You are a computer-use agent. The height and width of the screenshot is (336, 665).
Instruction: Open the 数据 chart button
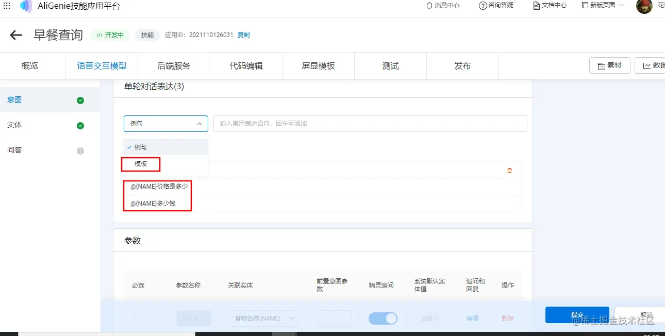(650, 65)
